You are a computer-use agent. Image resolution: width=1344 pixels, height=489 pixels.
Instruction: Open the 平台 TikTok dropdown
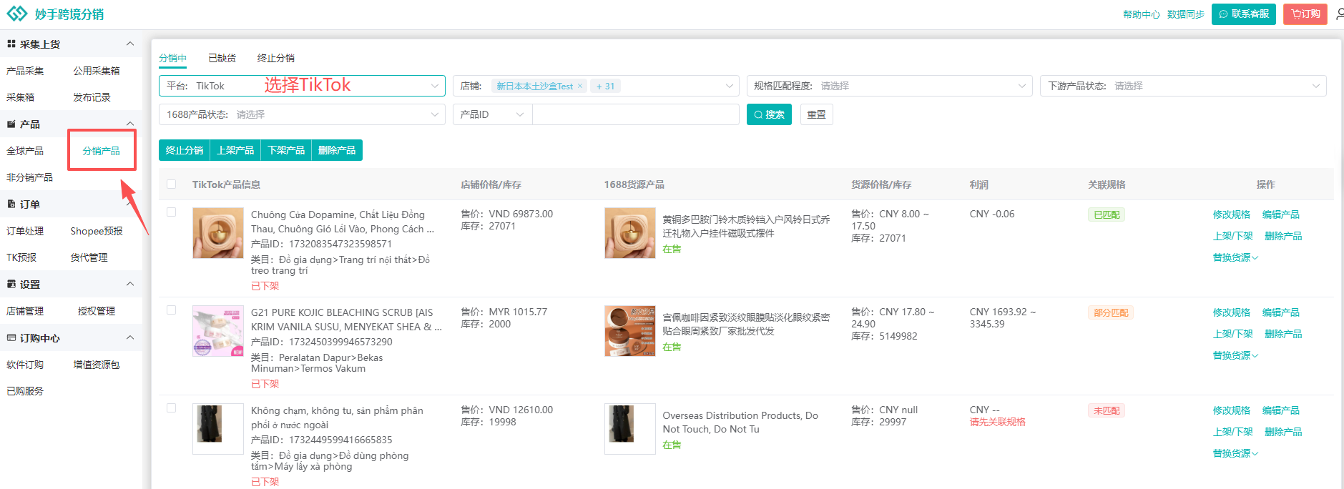click(x=302, y=86)
